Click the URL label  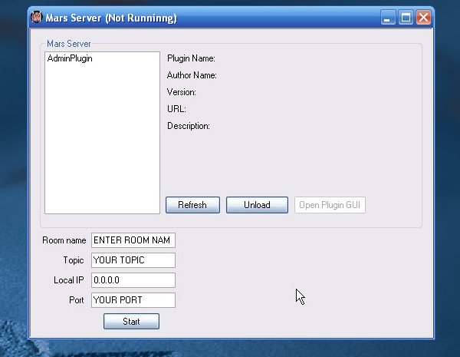[x=176, y=109]
